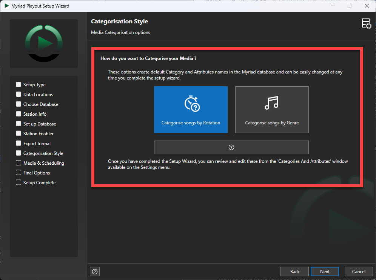Toggle the Setup Type checkbox
Image resolution: width=376 pixels, height=280 pixels.
click(x=18, y=84)
